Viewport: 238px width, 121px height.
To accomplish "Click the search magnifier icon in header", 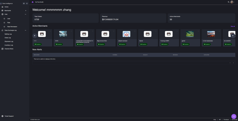I will click(x=228, y=2).
